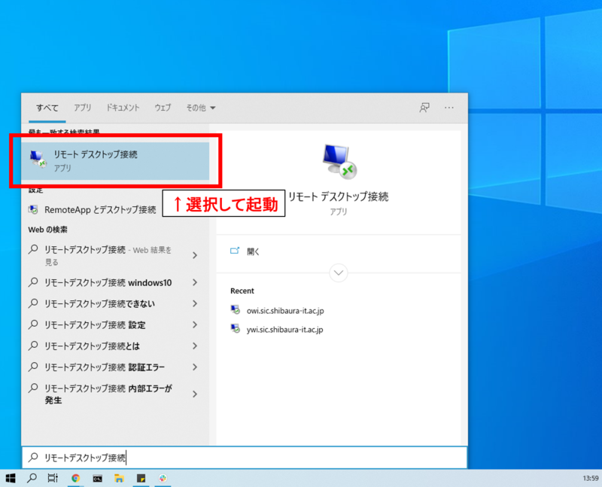Expand arrow for できない suggestion
This screenshot has height=487, width=602.
click(x=195, y=304)
